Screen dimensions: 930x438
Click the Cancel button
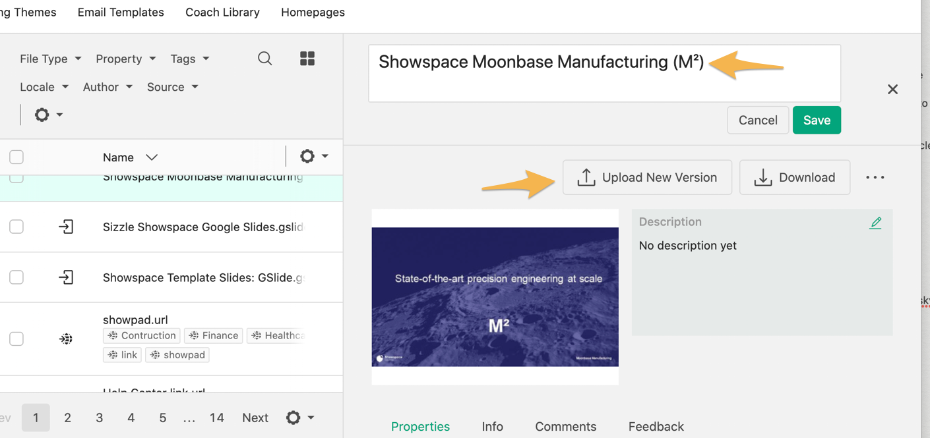[758, 120]
